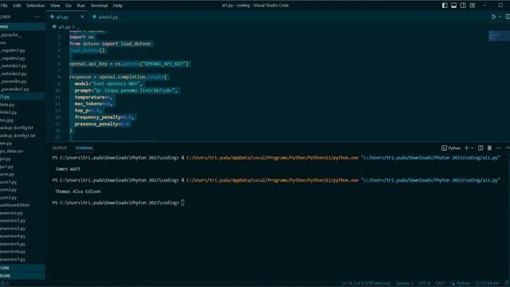Screen dimensions: 510x287
Task: Click the 'James Watt' terminal output
Action: (68, 169)
